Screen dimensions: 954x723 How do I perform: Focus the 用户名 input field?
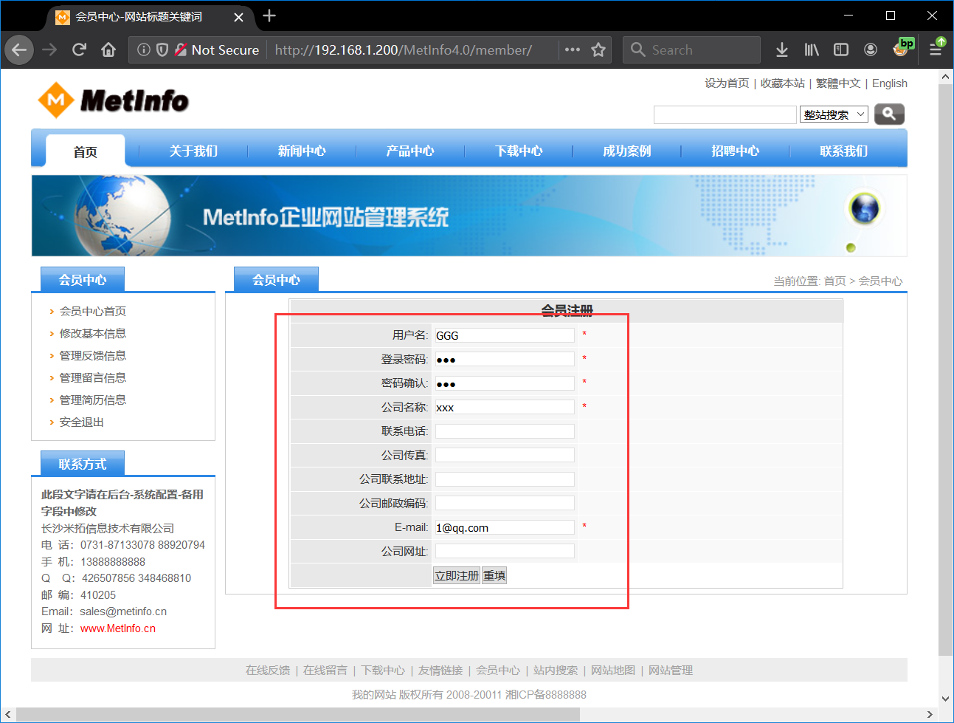click(x=505, y=335)
